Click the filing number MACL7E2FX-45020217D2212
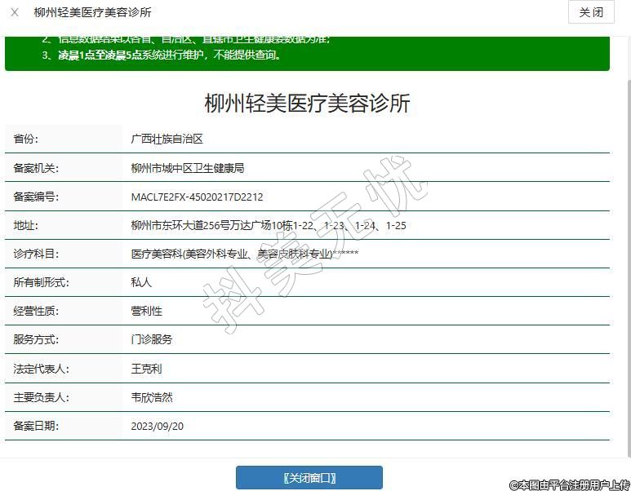This screenshot has height=491, width=631. [197, 197]
